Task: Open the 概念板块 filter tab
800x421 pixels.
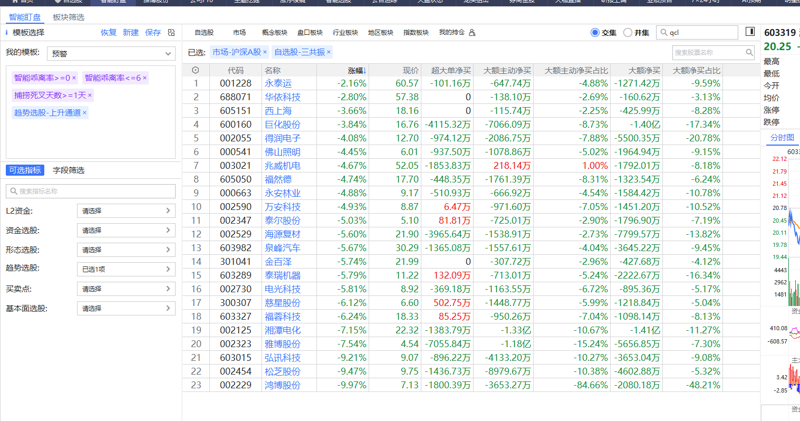Action: tap(275, 33)
